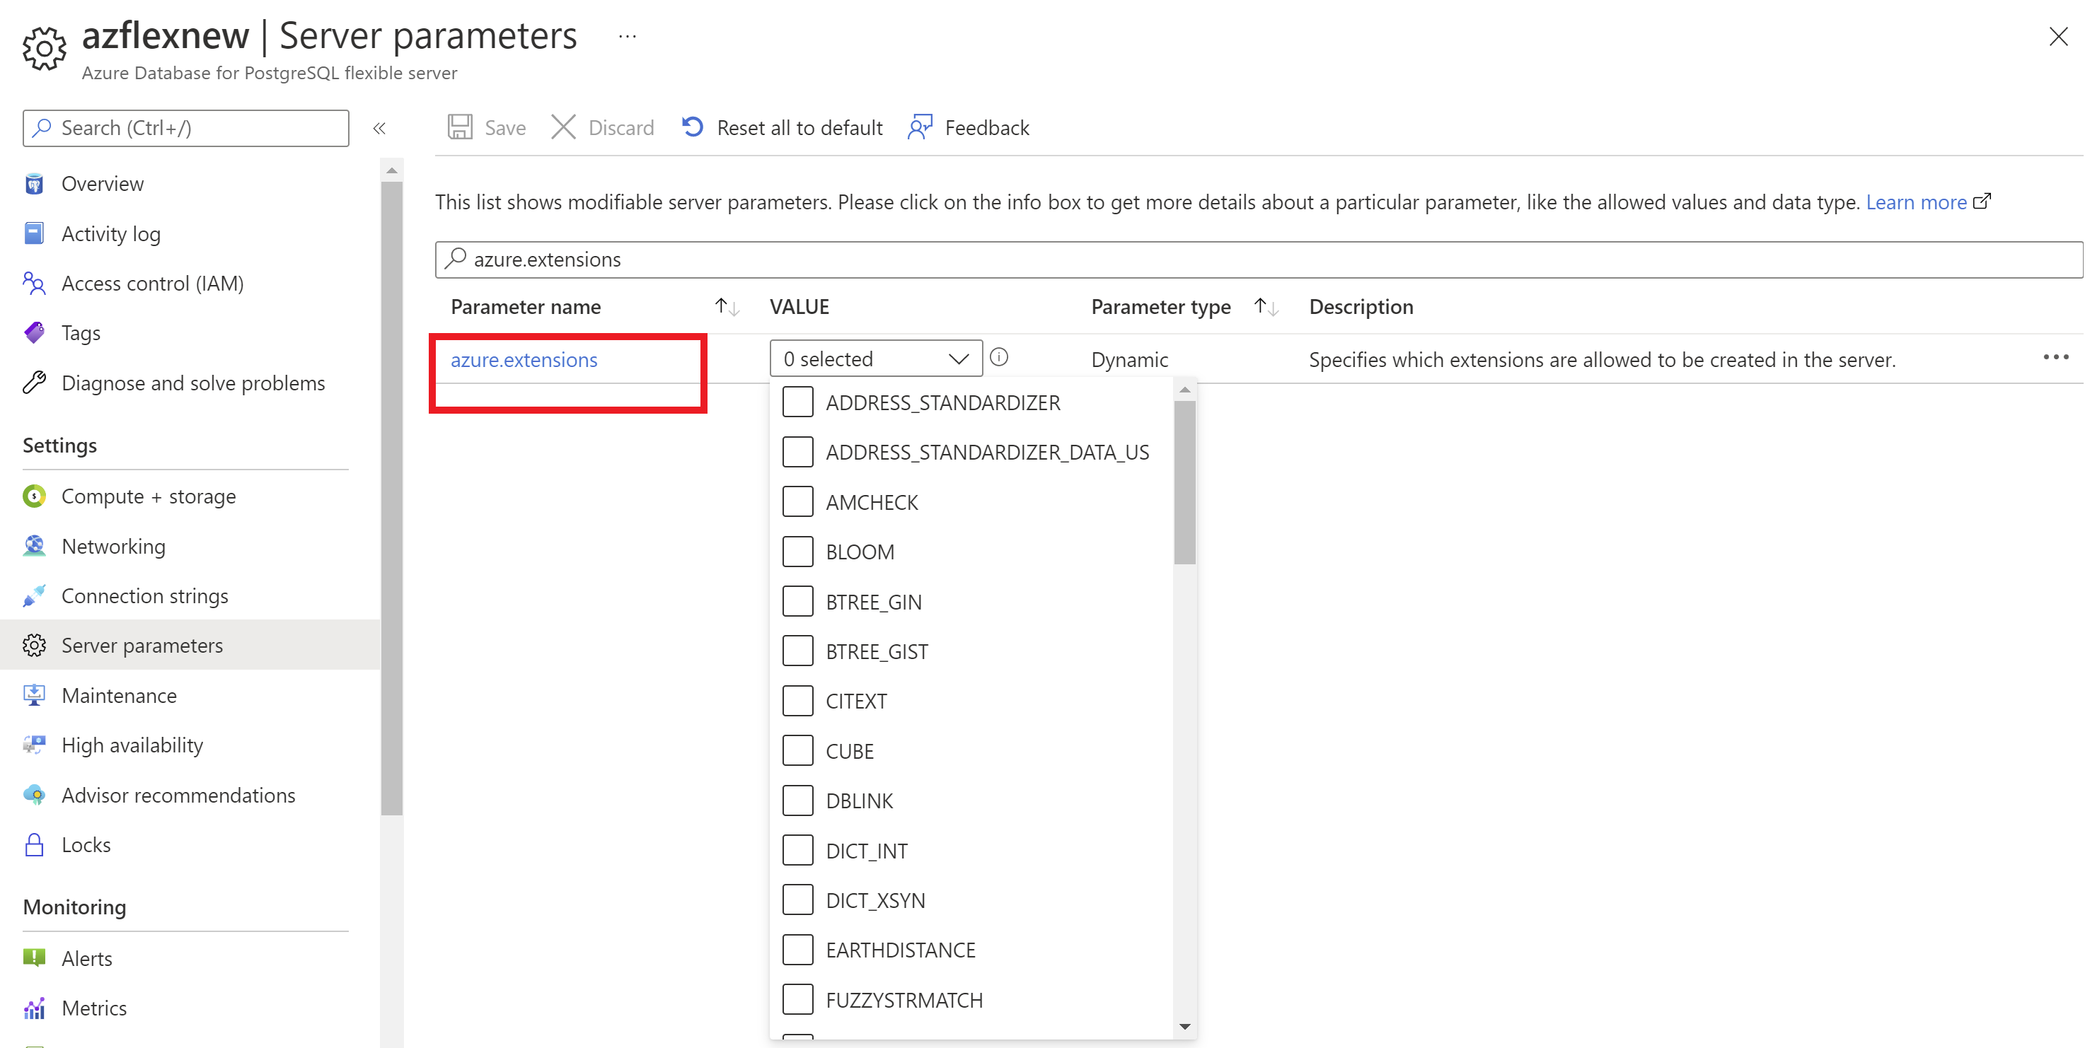Click the High availability icon
The height and width of the screenshot is (1048, 2090).
(x=35, y=743)
